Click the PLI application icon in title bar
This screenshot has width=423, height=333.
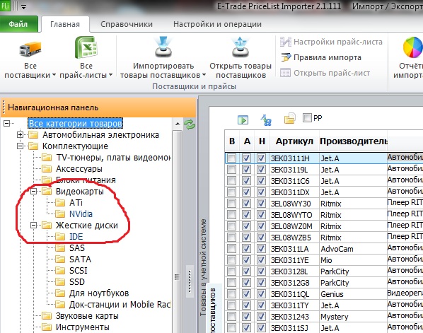5,6
